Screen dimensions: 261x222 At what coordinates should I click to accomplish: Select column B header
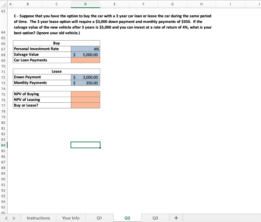pos(28,4)
